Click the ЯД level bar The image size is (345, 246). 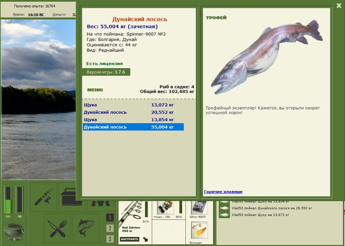[19, 200]
